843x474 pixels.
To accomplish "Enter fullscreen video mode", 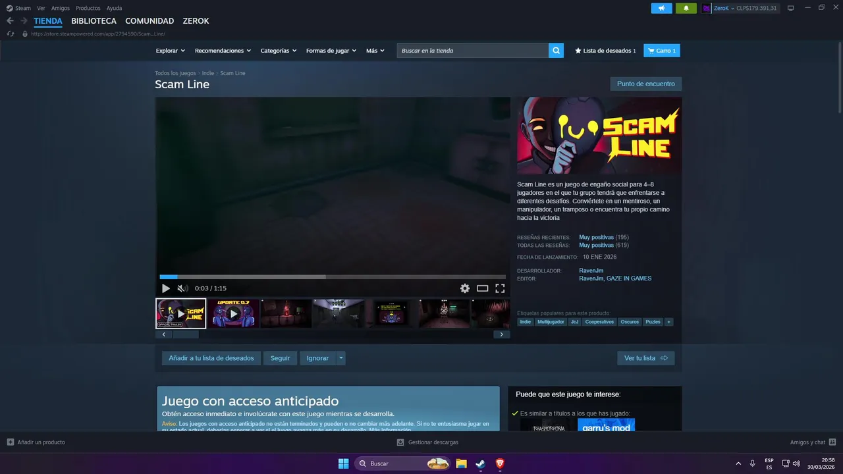I will pos(500,288).
